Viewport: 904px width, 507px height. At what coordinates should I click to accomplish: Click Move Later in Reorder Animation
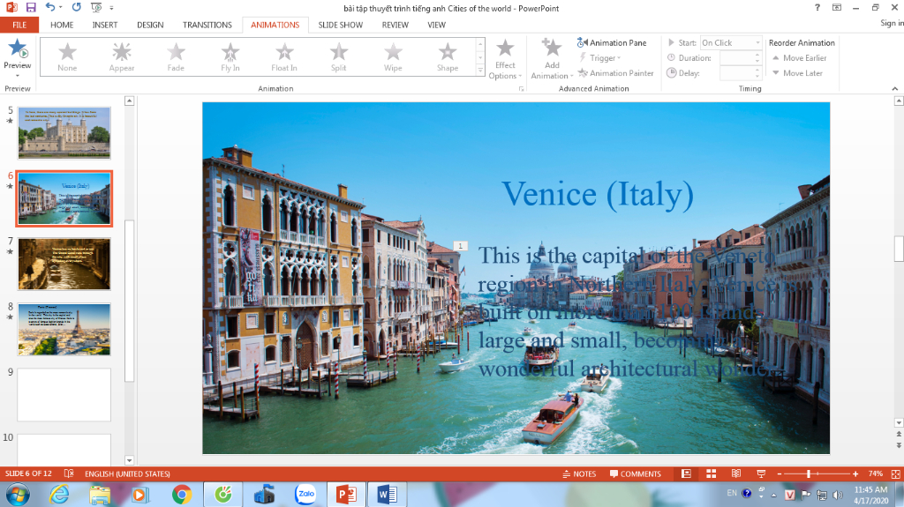click(797, 73)
